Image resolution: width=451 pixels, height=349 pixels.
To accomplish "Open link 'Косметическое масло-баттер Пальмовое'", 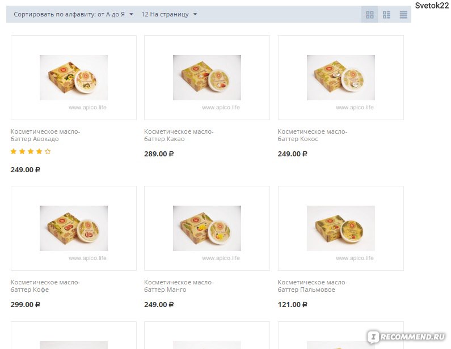I will (313, 286).
